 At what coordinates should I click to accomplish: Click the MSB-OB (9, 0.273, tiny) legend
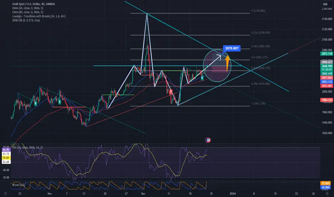pos(26,20)
